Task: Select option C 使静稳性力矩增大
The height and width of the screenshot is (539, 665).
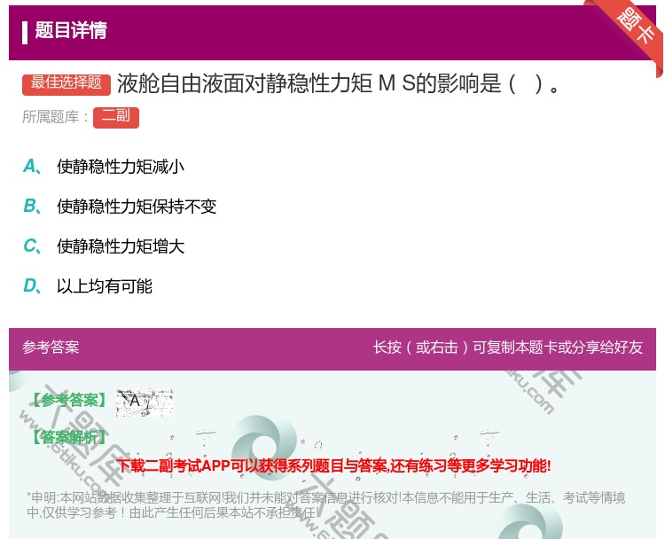Action: pyautogui.click(x=104, y=246)
